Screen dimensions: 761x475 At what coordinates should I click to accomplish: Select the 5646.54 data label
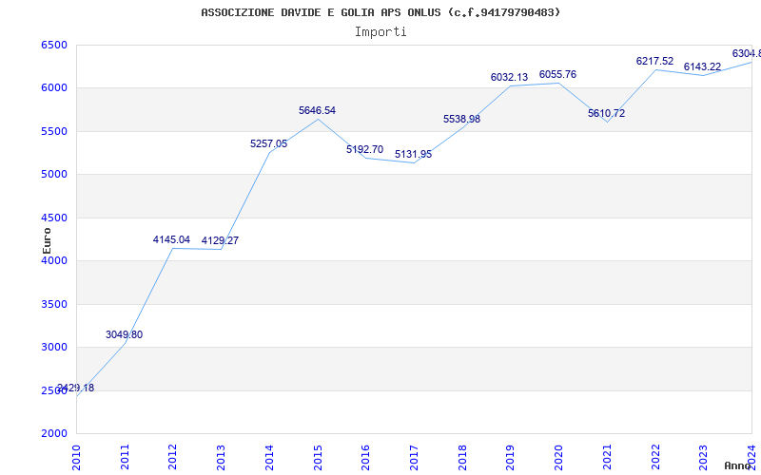tap(318, 110)
